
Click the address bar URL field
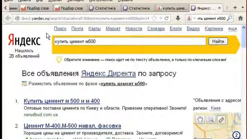coord(85,19)
